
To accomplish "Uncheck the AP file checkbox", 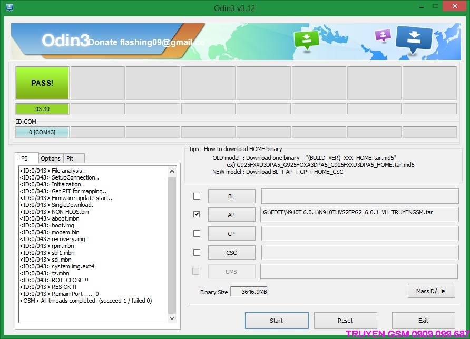I will tap(197, 214).
